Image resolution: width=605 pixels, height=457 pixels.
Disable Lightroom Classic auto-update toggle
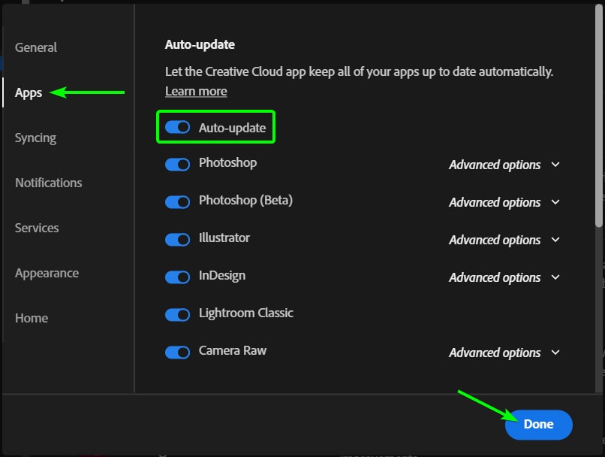click(x=177, y=314)
